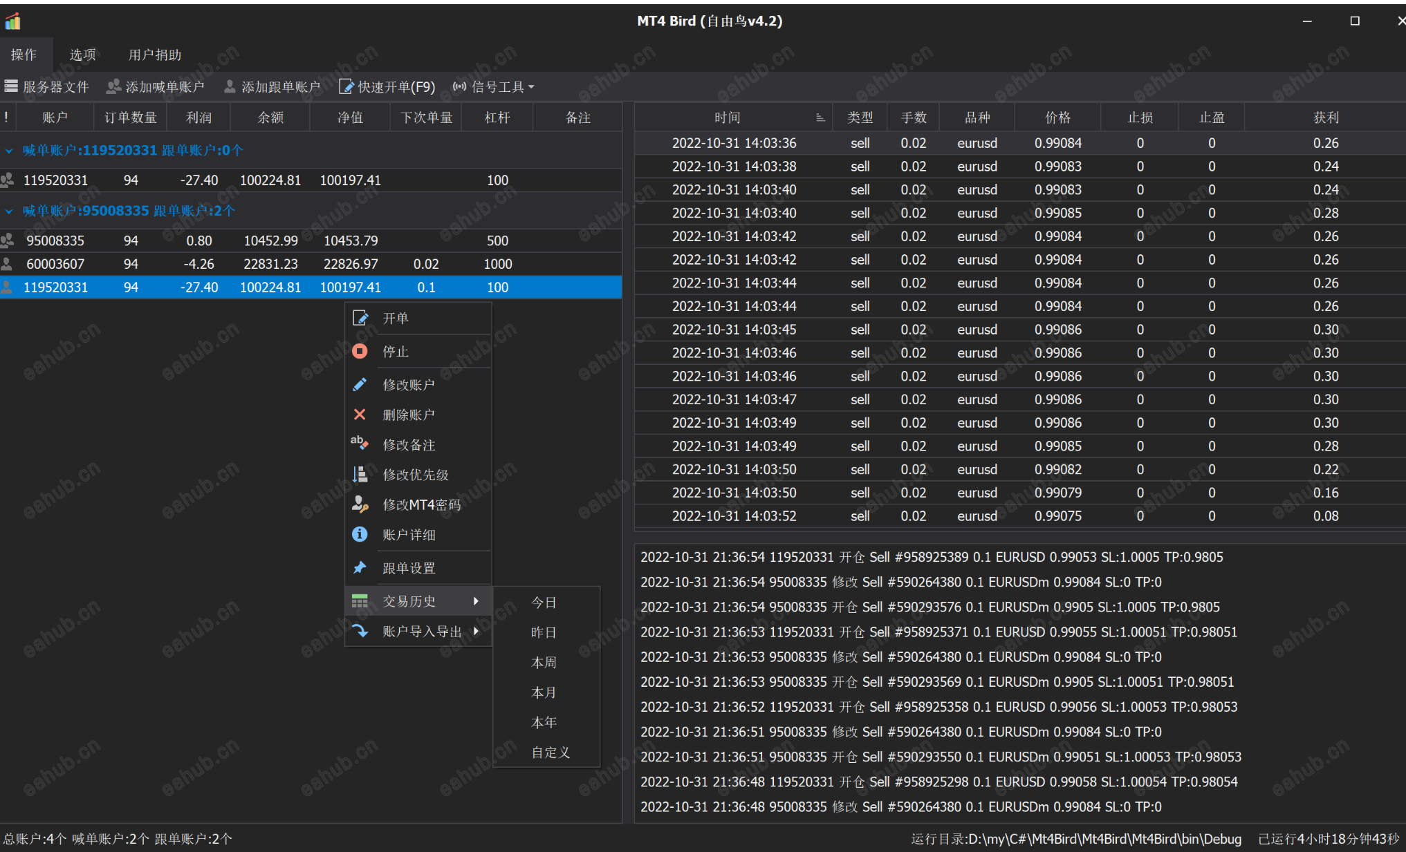Expand the 账户导入导出 submenu
This screenshot has height=852, width=1406.
[420, 631]
